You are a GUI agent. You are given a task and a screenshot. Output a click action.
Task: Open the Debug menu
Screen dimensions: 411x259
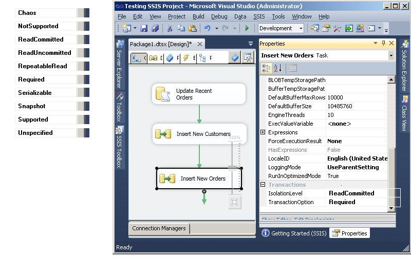[x=219, y=16]
